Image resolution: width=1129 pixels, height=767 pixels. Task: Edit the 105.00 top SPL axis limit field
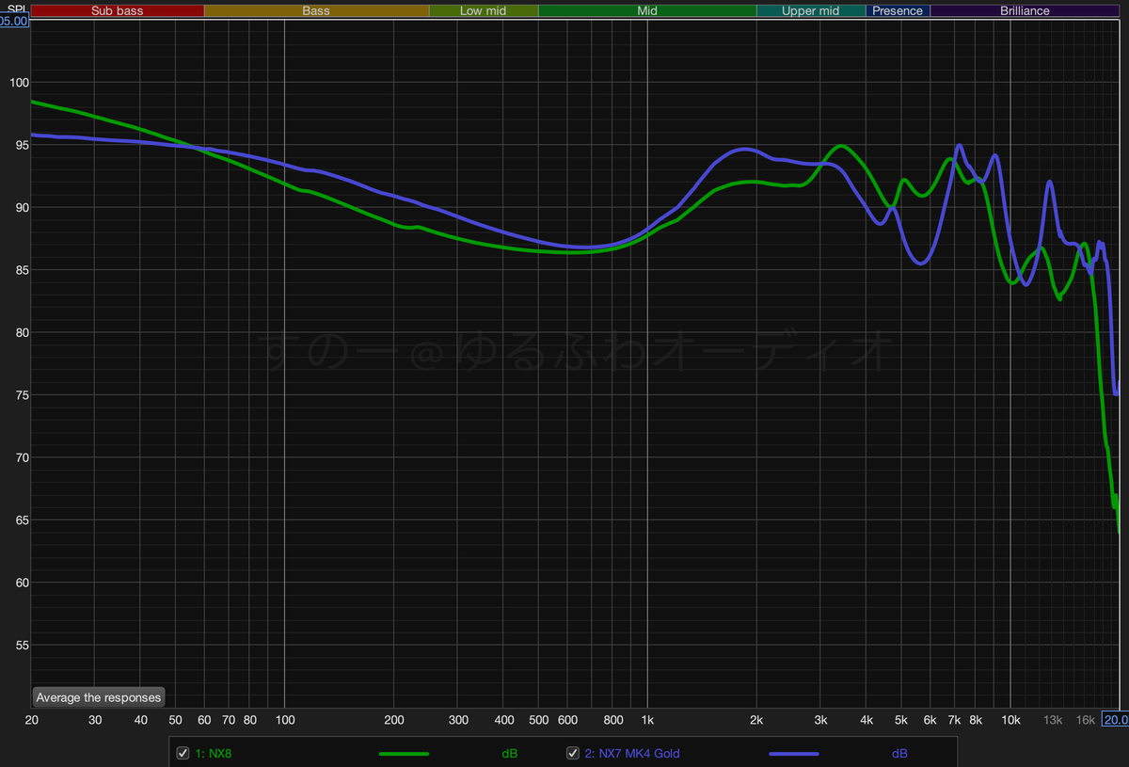pyautogui.click(x=14, y=20)
